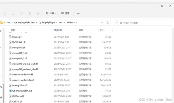Sort by the 大小 column header

[102, 30]
